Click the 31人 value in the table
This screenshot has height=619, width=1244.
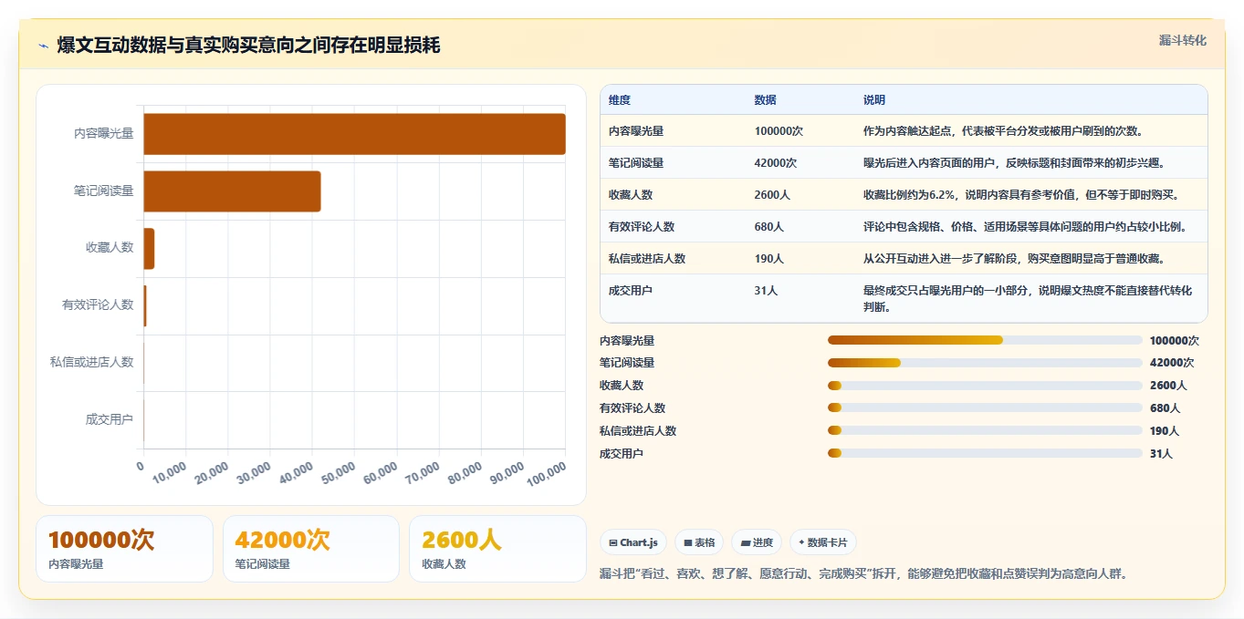(767, 291)
